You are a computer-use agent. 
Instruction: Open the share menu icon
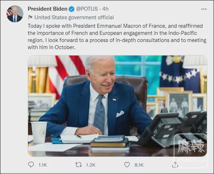tap(175, 165)
